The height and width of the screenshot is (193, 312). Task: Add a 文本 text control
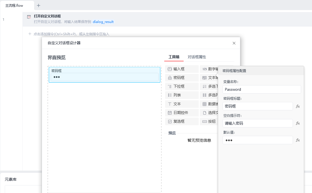tap(182, 104)
